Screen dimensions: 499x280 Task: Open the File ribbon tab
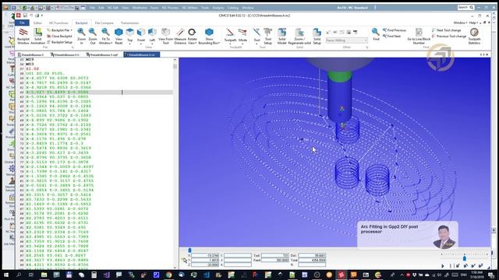coord(22,23)
